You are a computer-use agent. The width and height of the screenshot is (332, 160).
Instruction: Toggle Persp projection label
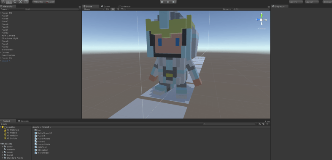point(262,29)
